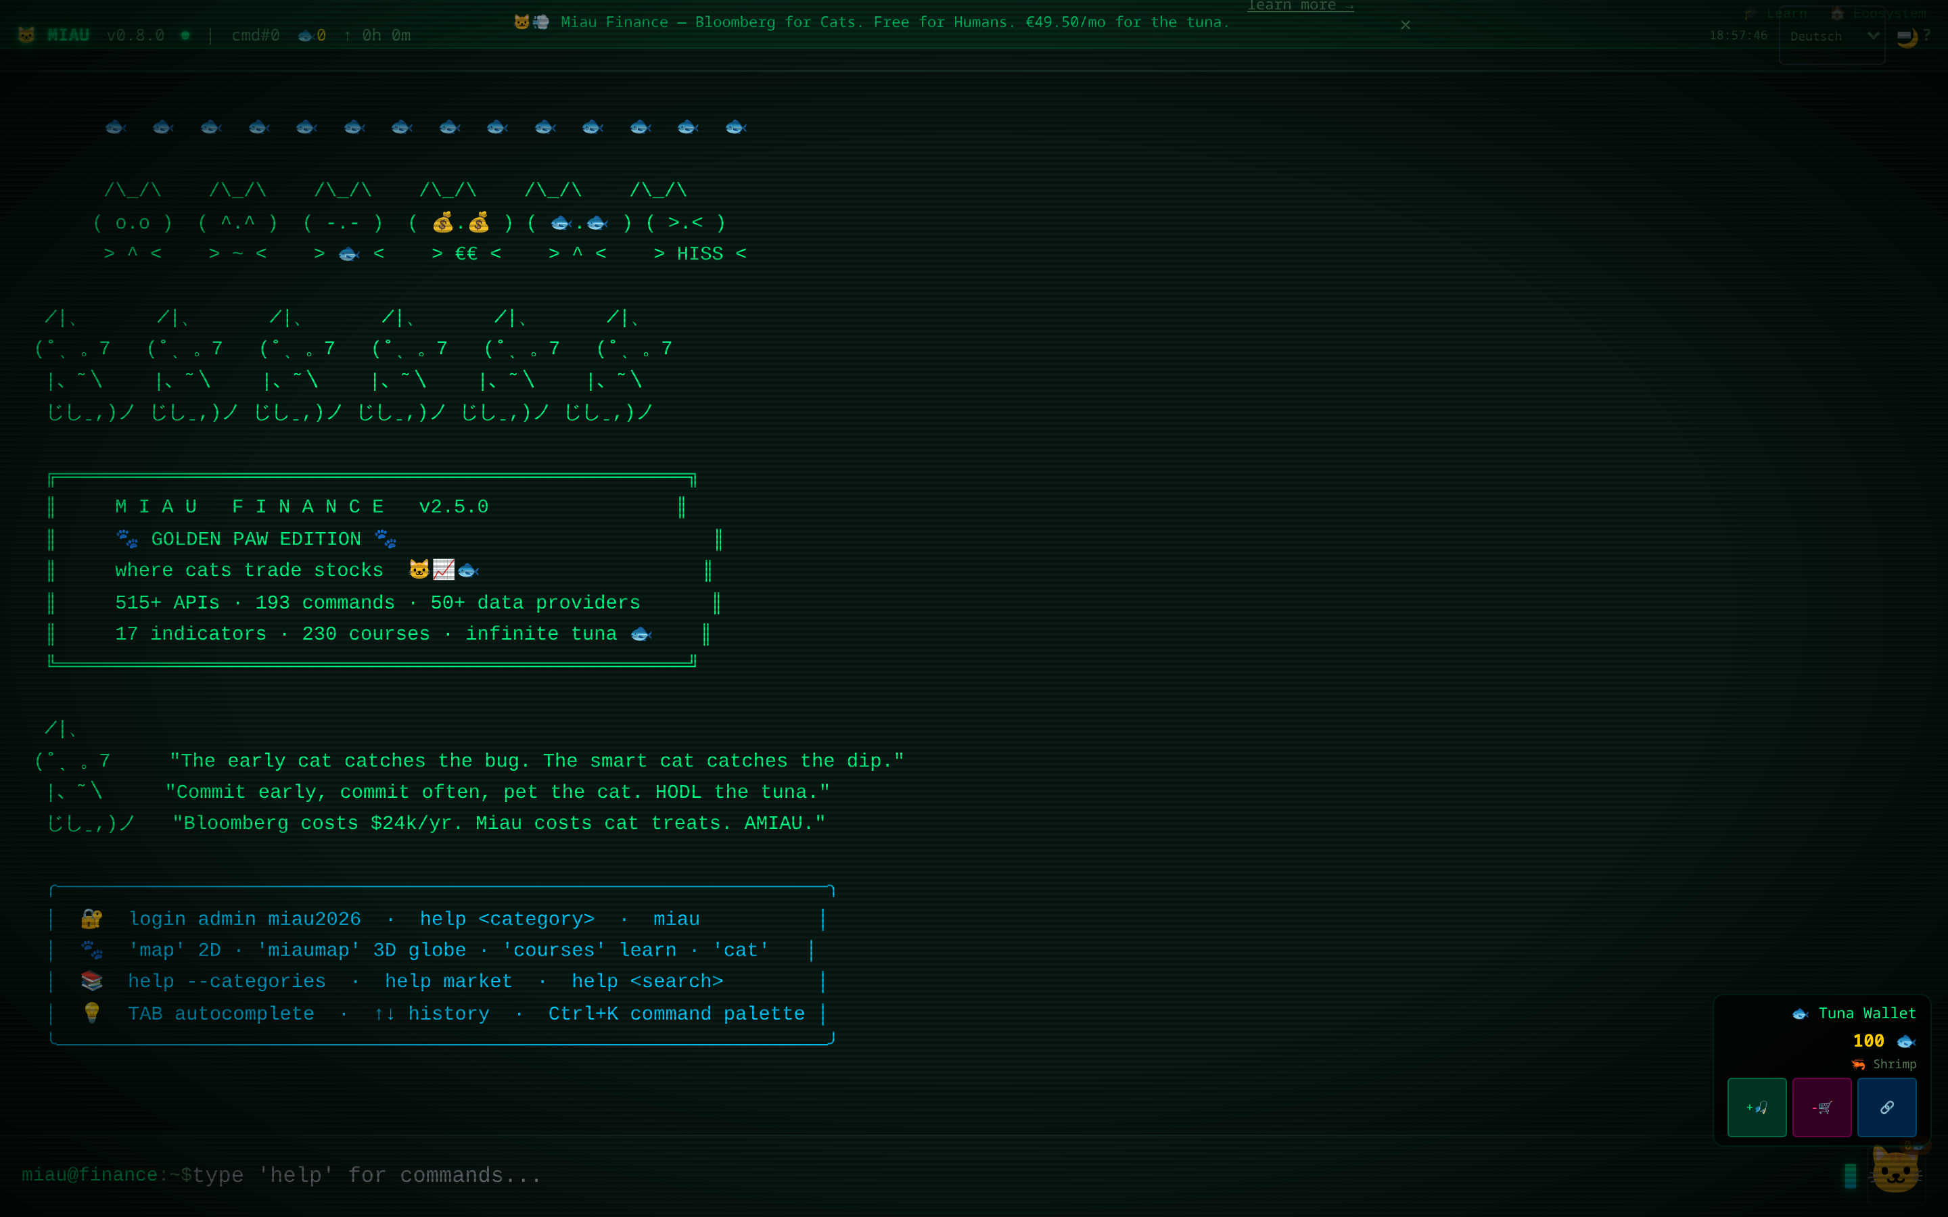The image size is (1948, 1217).
Task: Click the spend tuna shopping cart button
Action: [1822, 1107]
